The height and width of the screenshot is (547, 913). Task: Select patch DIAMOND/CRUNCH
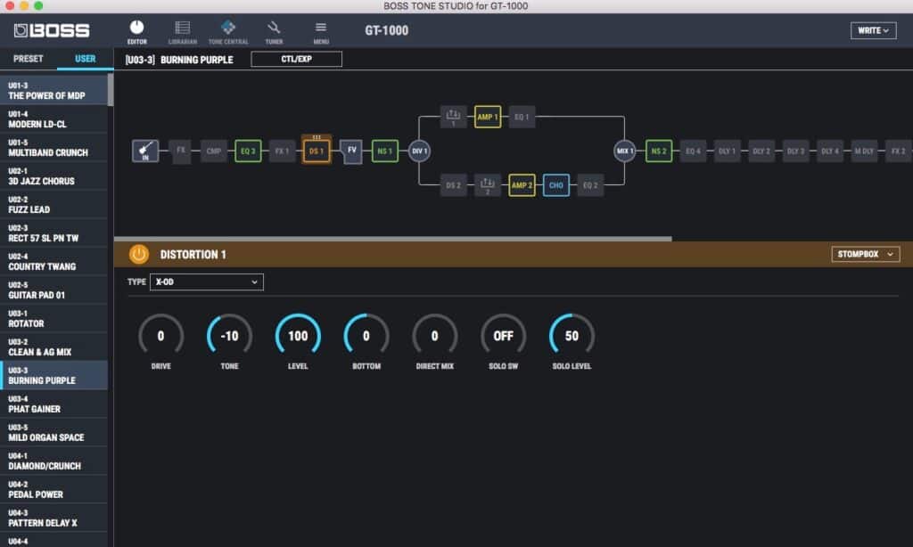pyautogui.click(x=53, y=461)
